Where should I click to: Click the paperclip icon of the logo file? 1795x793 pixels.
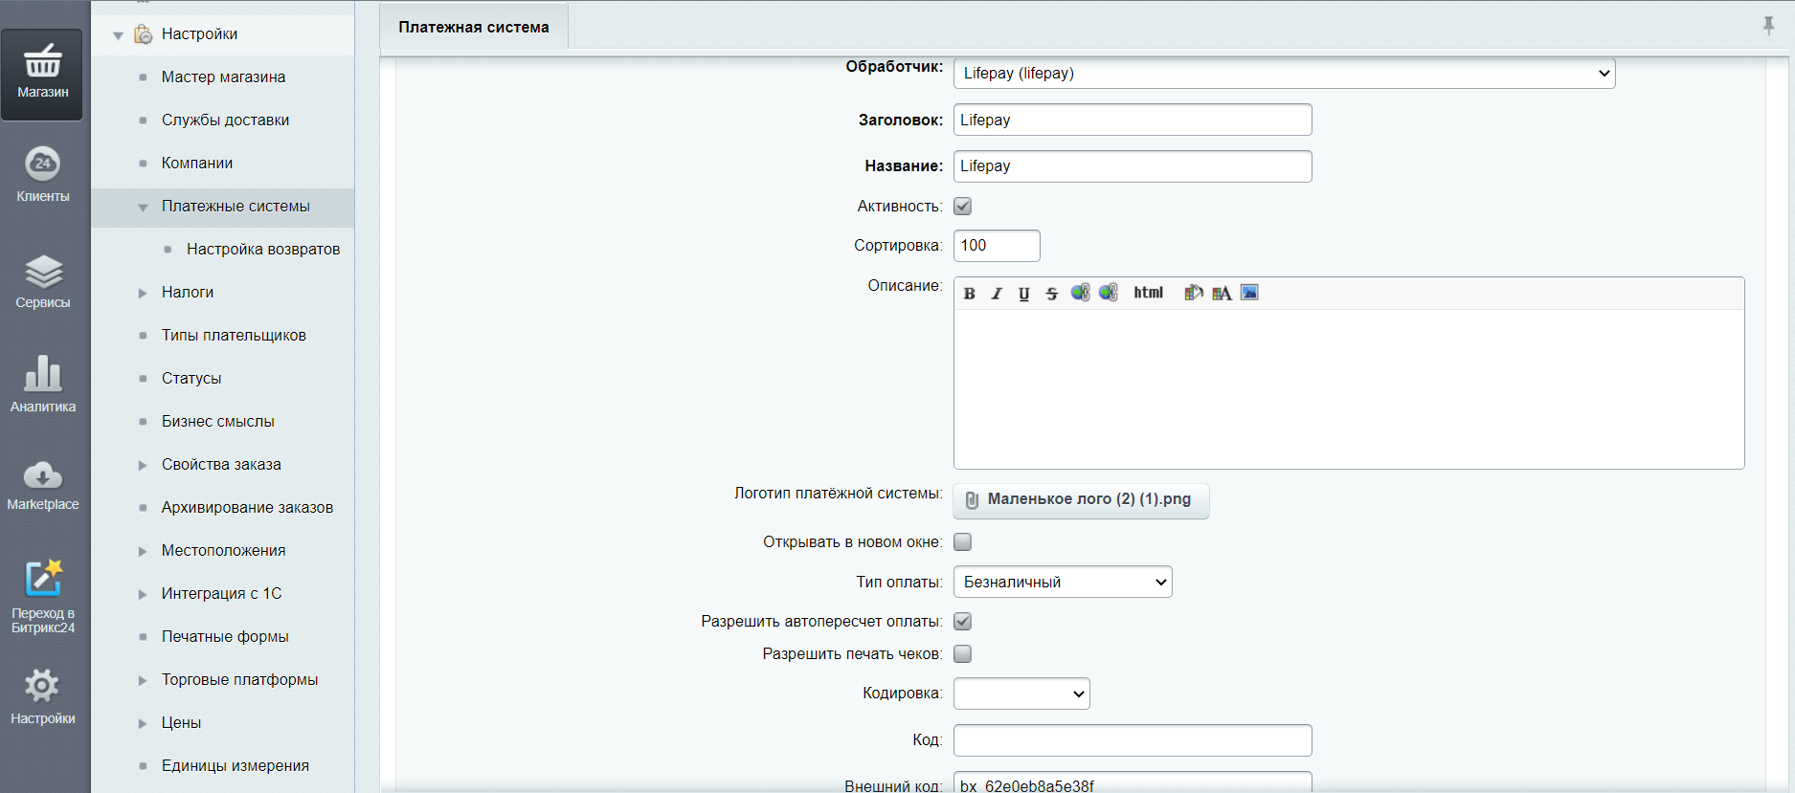[972, 499]
